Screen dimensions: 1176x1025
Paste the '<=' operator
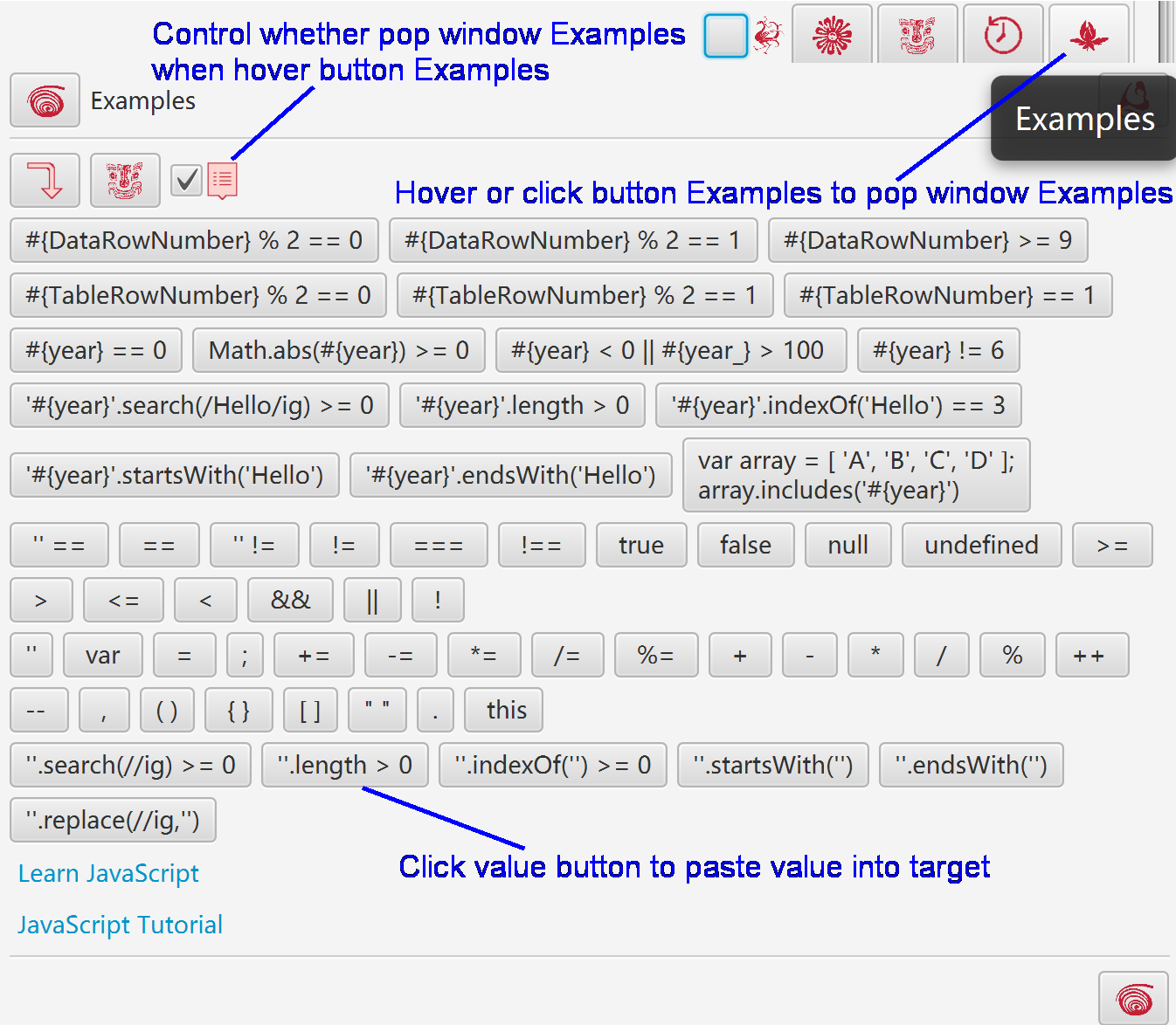pos(123,600)
